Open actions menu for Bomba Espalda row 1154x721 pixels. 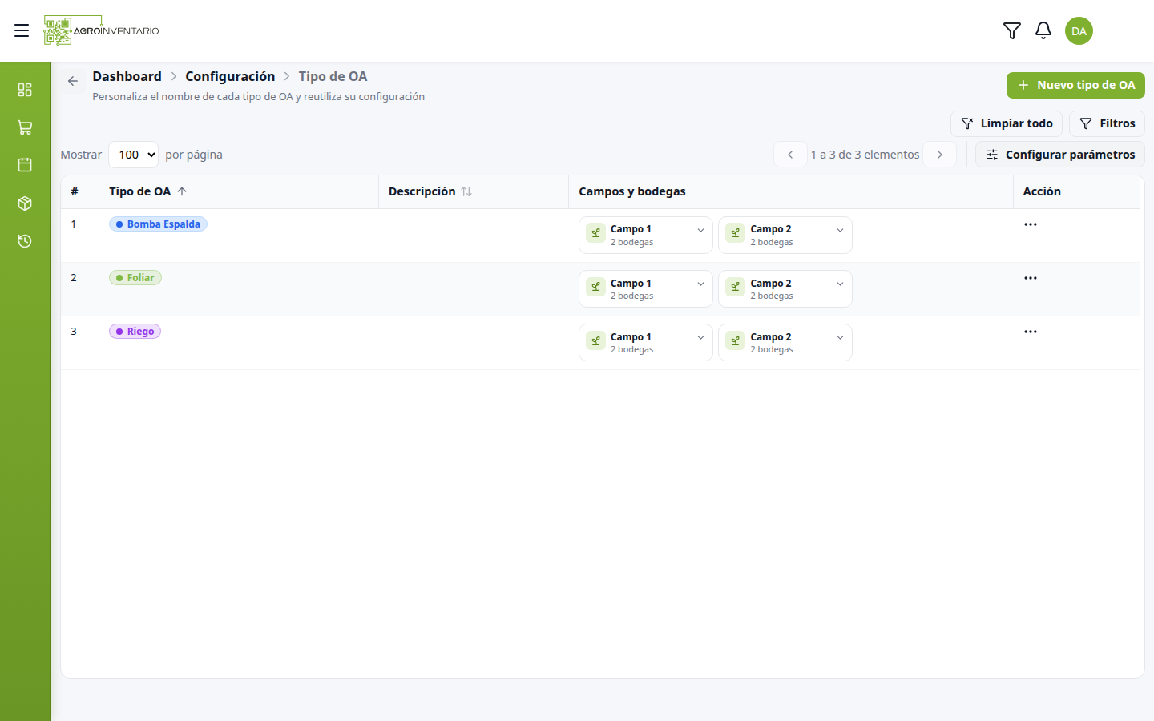(x=1031, y=224)
